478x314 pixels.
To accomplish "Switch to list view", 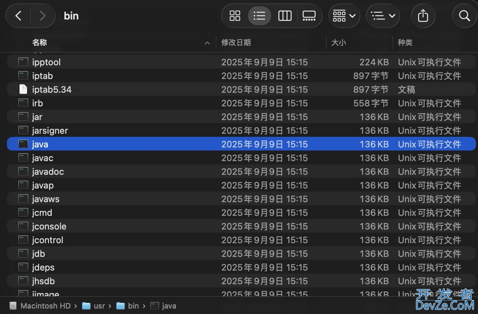I will (259, 16).
